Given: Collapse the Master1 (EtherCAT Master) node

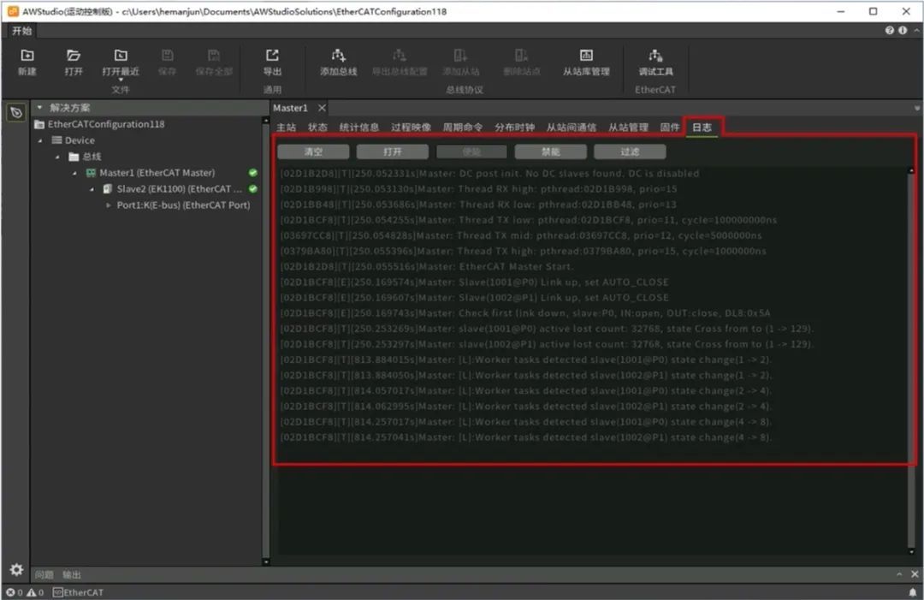Looking at the screenshot, I should (74, 173).
